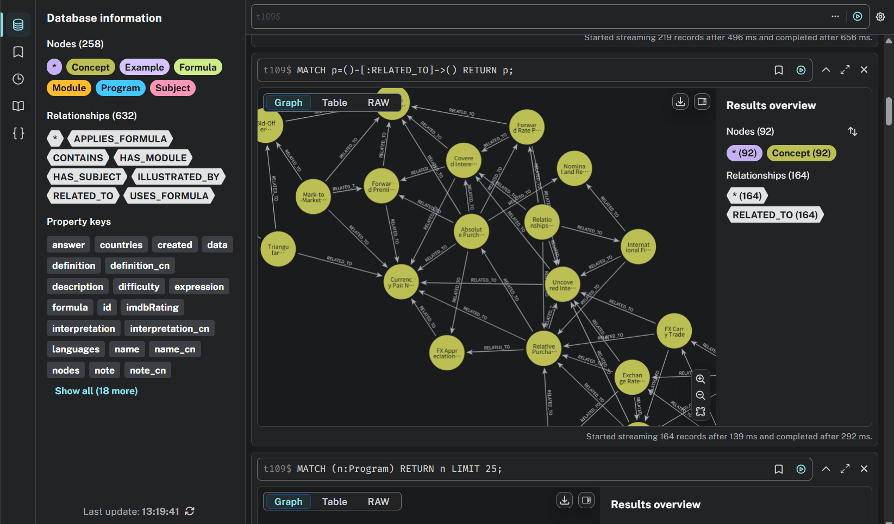Expand the RELATED_TO frame to fullscreen
This screenshot has height=524, width=894.
click(845, 70)
